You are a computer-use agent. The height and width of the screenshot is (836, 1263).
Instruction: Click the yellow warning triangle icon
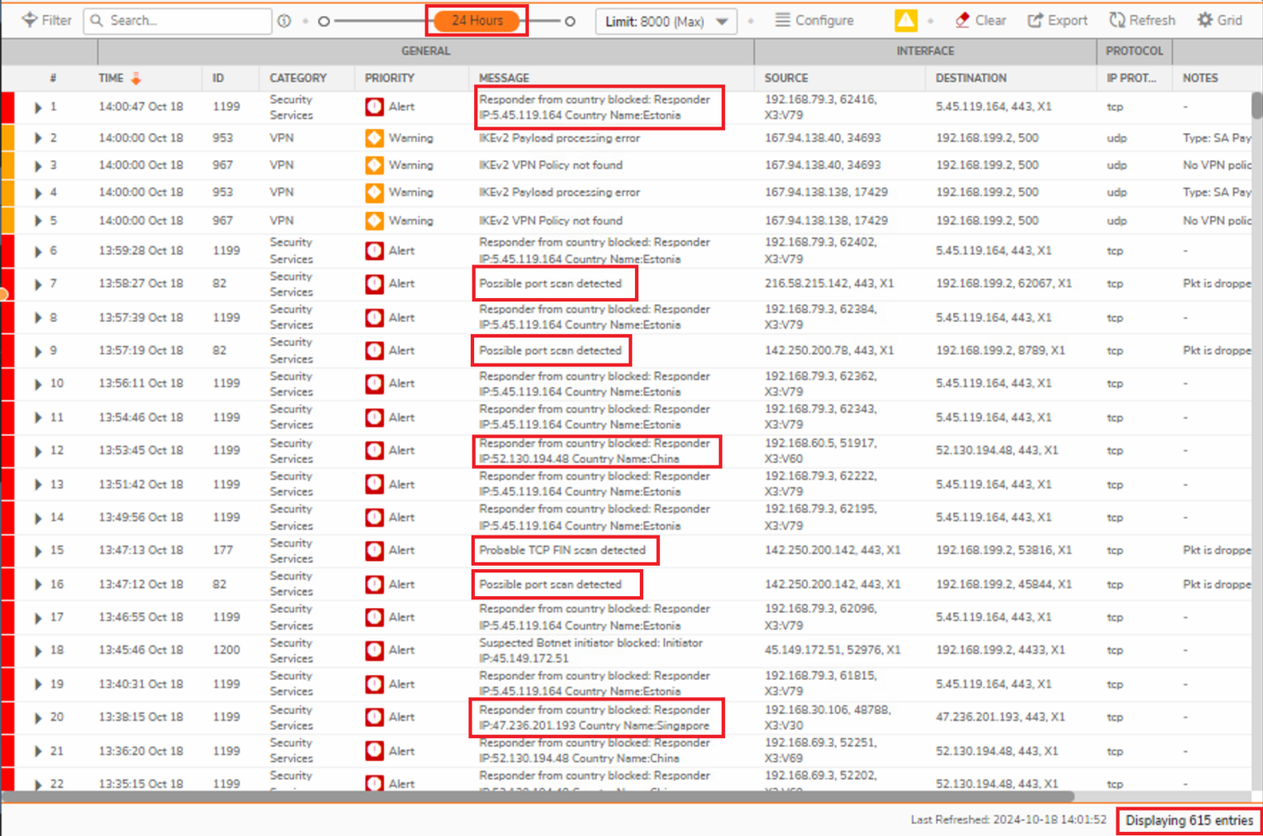click(x=905, y=21)
